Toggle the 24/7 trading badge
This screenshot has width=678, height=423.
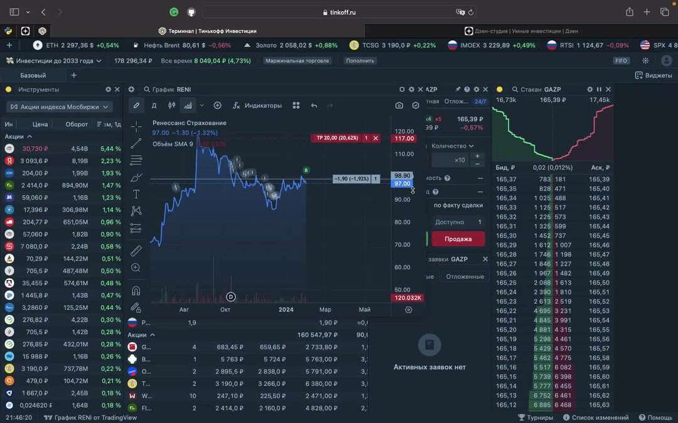(480, 102)
